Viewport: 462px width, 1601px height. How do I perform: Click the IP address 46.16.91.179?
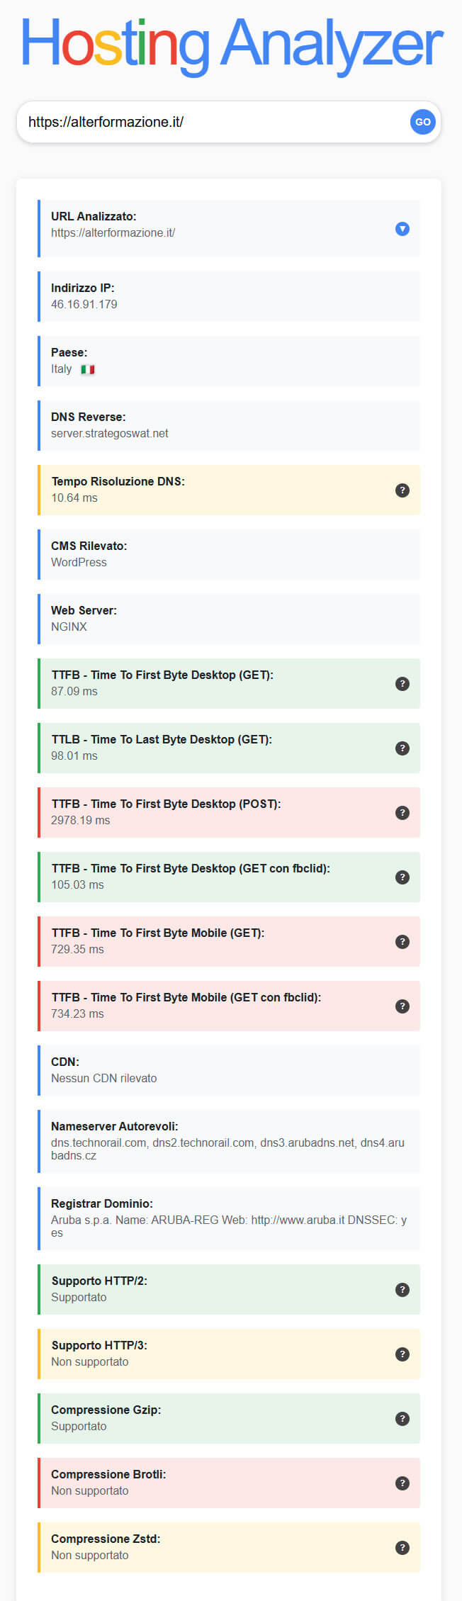pos(84,305)
